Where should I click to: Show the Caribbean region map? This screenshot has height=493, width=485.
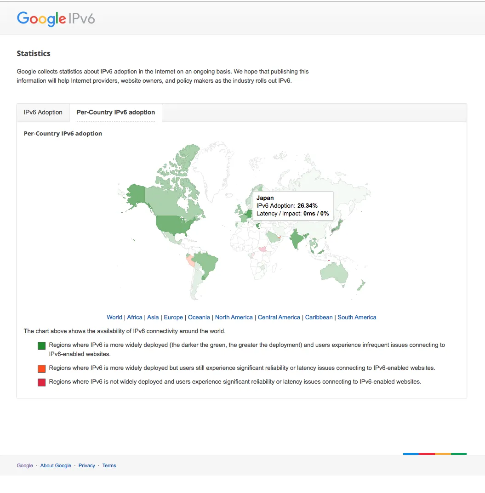click(x=319, y=317)
